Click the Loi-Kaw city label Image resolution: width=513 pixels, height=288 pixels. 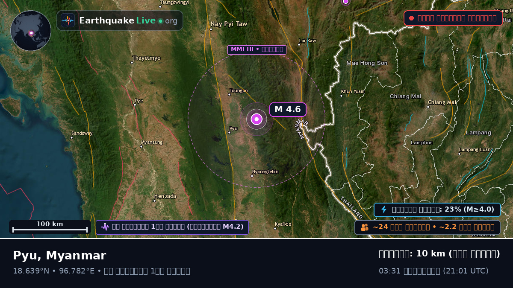(x=307, y=41)
